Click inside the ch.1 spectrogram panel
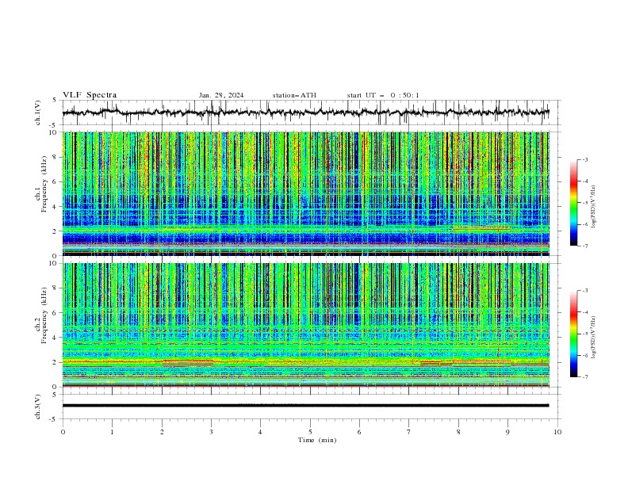628x485 pixels. [306, 193]
